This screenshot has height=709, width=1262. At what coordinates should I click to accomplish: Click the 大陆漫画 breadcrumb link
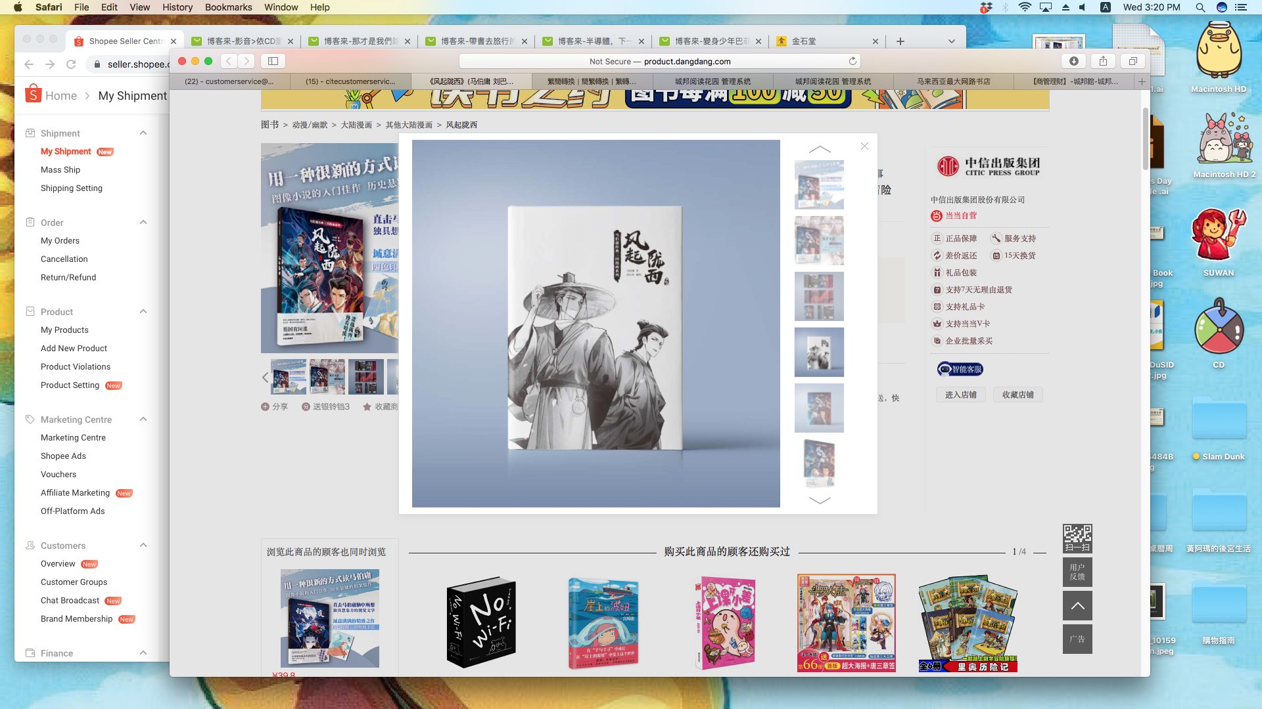coord(356,125)
